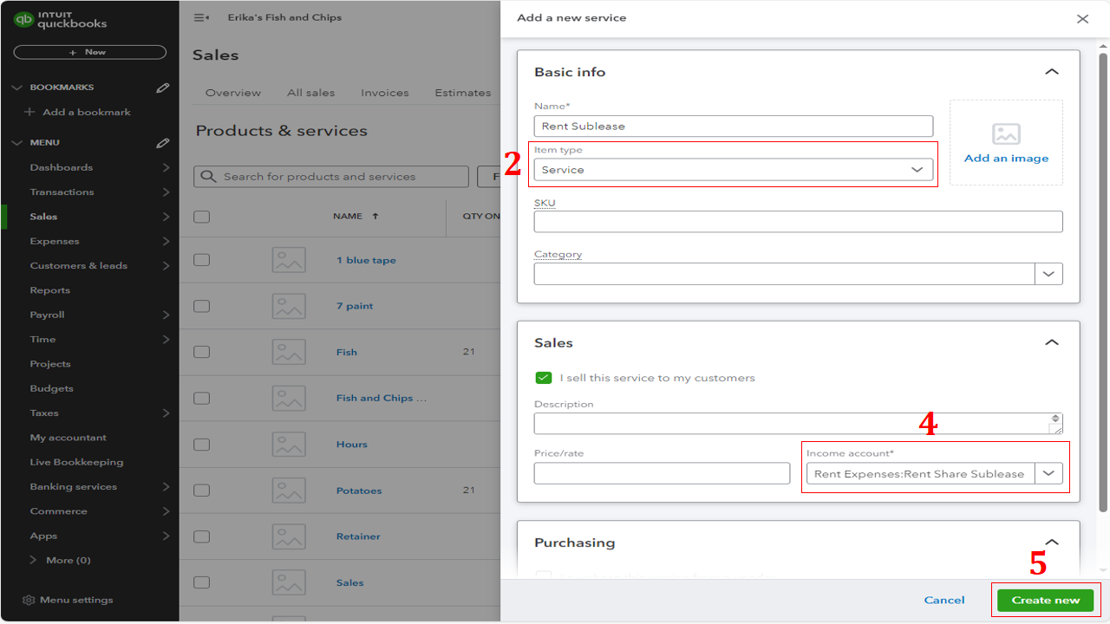
Task: Click the Add an image placeholder icon
Action: [x=1006, y=133]
